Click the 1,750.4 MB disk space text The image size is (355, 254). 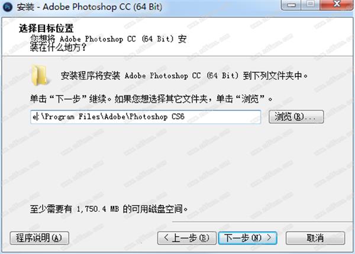(x=98, y=209)
